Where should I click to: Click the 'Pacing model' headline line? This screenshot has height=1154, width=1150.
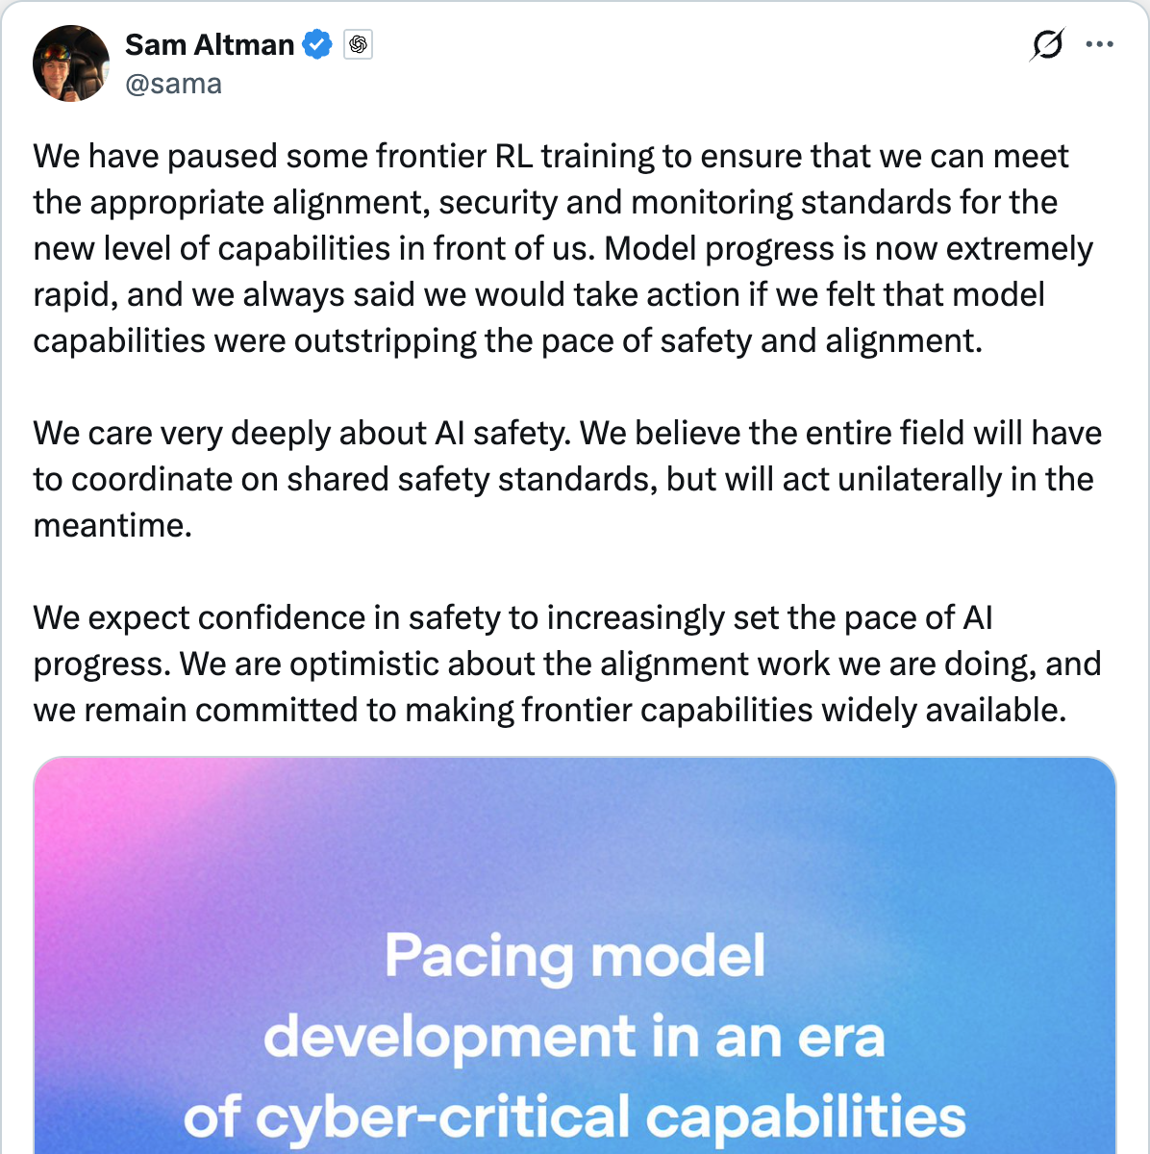click(x=575, y=956)
